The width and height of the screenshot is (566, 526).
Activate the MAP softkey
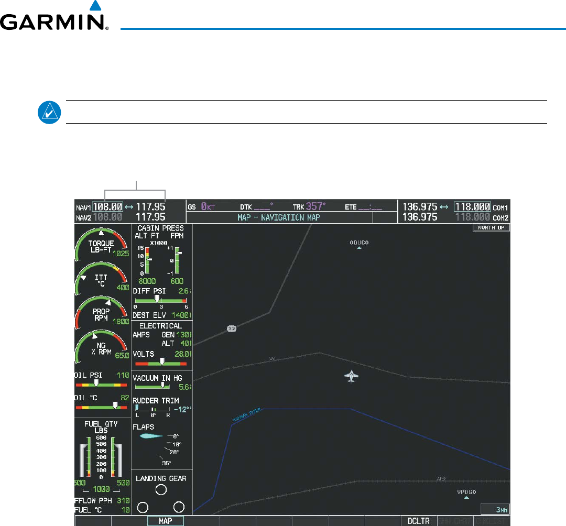[x=165, y=521]
